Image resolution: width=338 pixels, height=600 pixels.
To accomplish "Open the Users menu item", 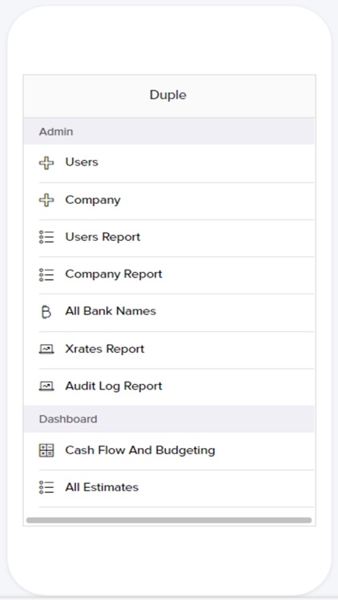I will click(x=169, y=163).
